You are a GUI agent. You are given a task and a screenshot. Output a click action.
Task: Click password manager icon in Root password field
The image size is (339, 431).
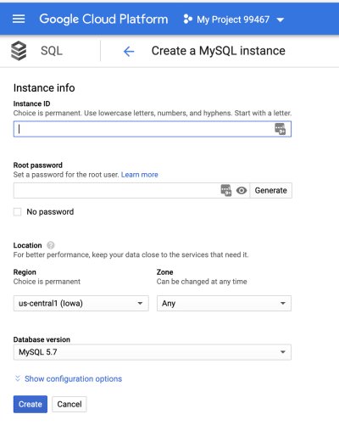pyautogui.click(x=226, y=190)
